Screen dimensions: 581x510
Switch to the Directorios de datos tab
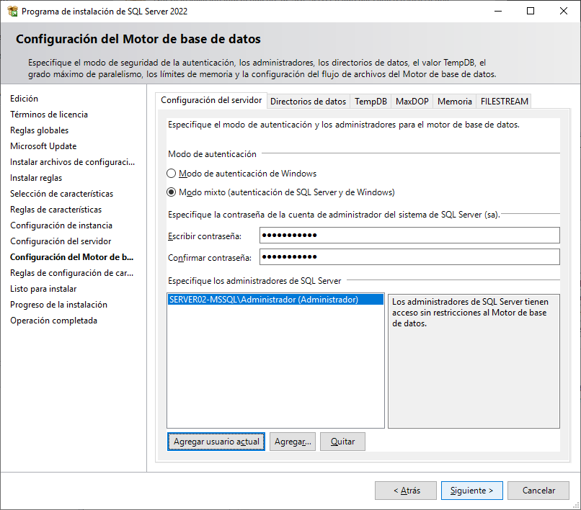coord(308,102)
